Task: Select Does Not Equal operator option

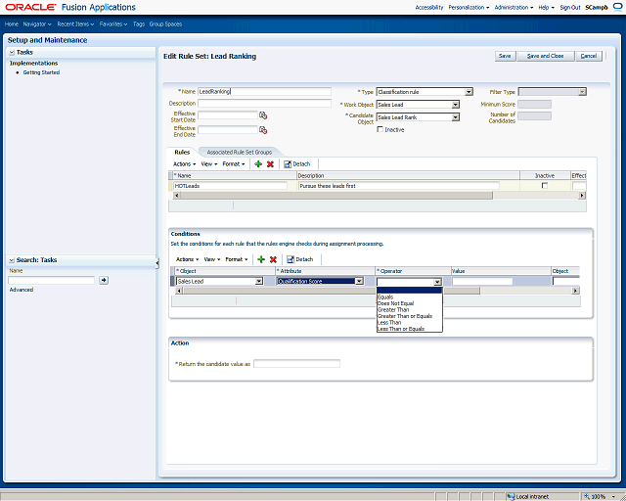Action: (x=410, y=303)
